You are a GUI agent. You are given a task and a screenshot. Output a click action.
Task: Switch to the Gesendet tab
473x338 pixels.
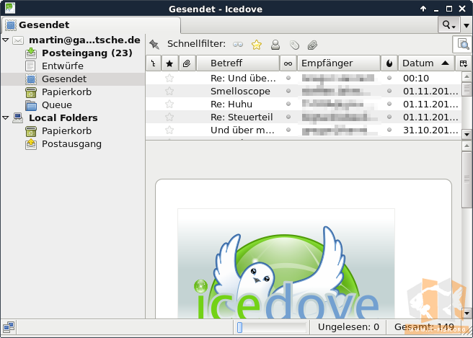point(91,25)
